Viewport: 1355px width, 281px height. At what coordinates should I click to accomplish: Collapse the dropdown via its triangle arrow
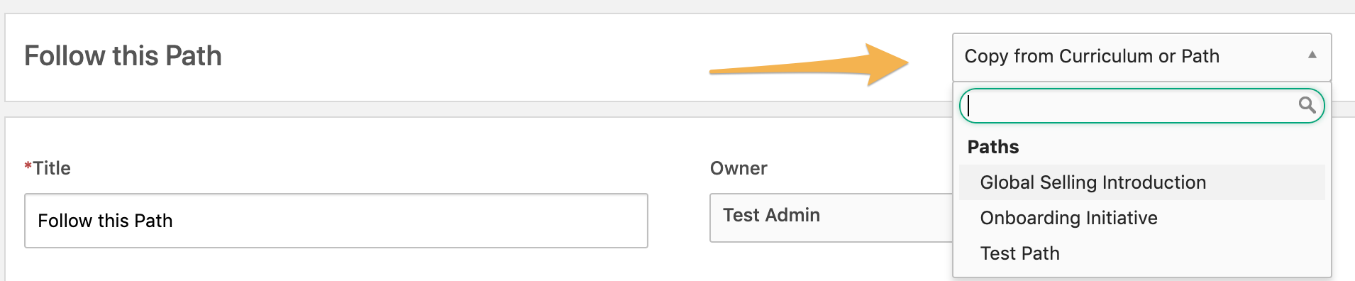1312,55
